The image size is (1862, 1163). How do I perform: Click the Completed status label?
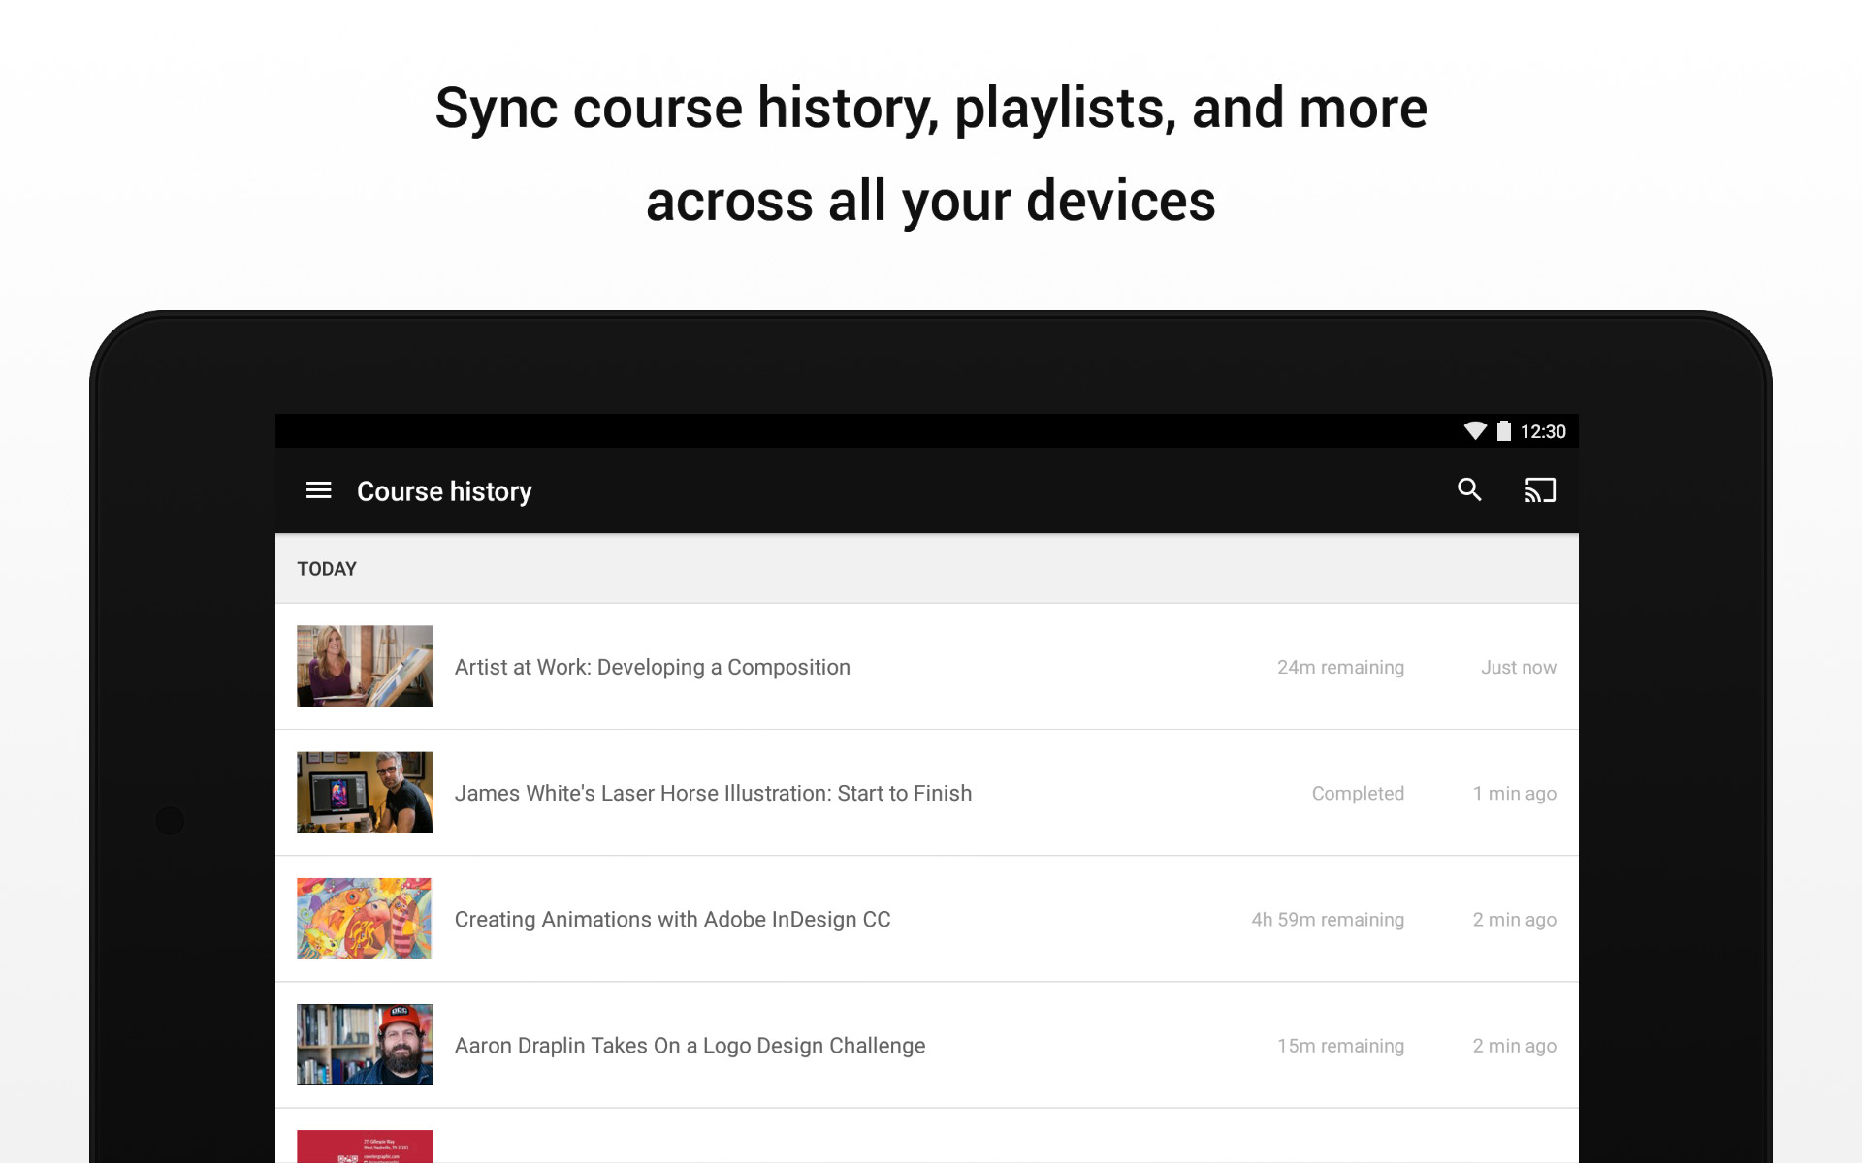tap(1358, 793)
